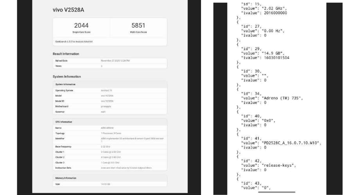Click the vivo V2528A page title
352x195 pixels.
click(x=69, y=10)
